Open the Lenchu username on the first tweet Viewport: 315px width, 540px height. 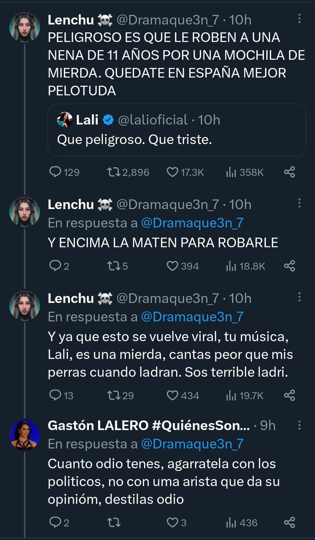[x=71, y=20]
